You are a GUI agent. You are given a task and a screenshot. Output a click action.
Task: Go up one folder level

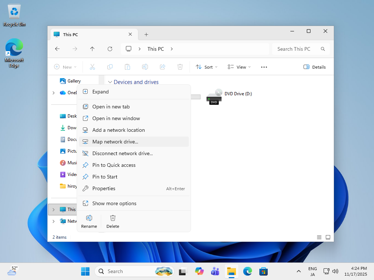[x=92, y=49]
